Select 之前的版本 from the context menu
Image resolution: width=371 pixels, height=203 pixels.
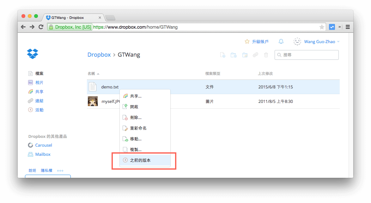click(141, 160)
